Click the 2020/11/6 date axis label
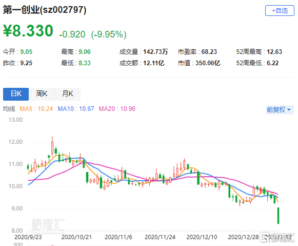Image resolution: width=298 pixels, height=246 pixels. (x=118, y=237)
